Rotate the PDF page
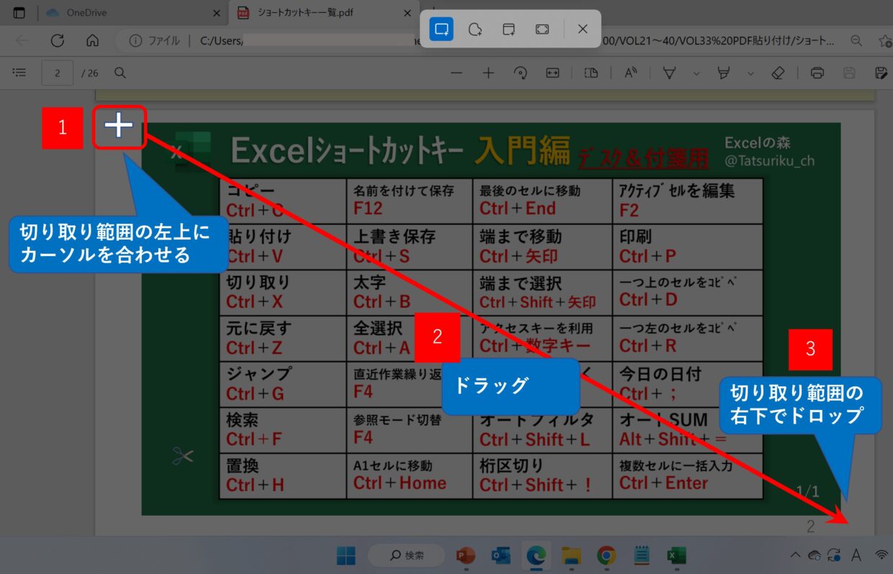 pyautogui.click(x=521, y=73)
